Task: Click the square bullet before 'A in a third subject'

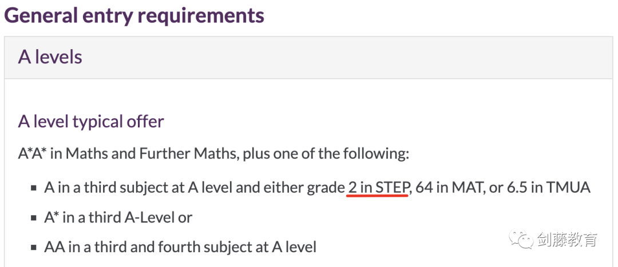Action: [x=34, y=188]
